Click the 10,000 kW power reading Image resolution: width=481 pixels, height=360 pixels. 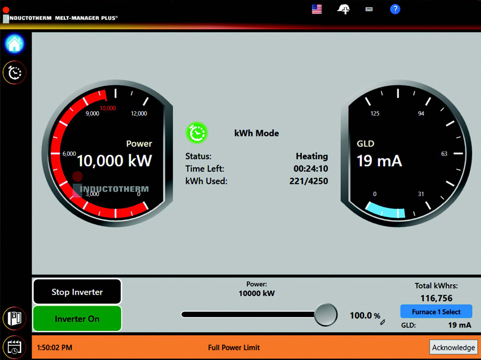(114, 161)
